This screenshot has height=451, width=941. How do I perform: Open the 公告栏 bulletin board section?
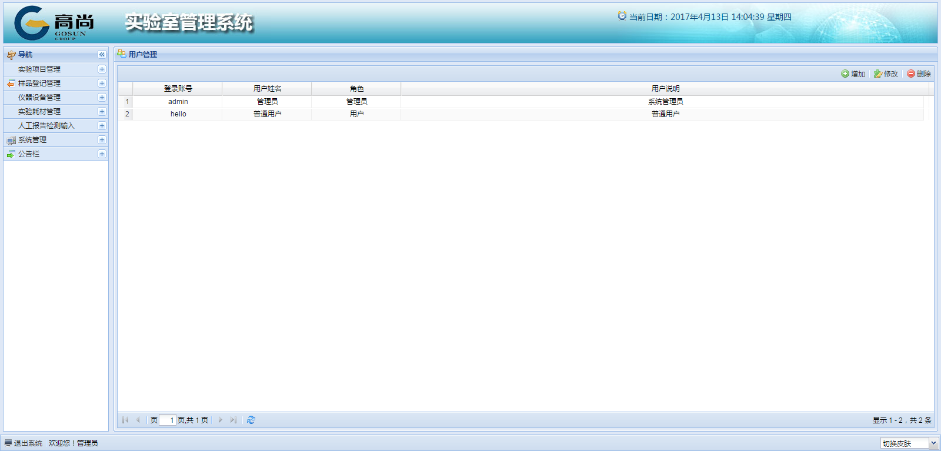[29, 154]
